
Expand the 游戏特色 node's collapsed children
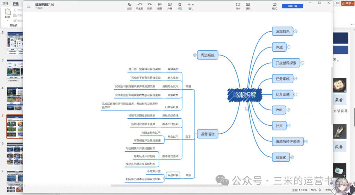[296, 31]
